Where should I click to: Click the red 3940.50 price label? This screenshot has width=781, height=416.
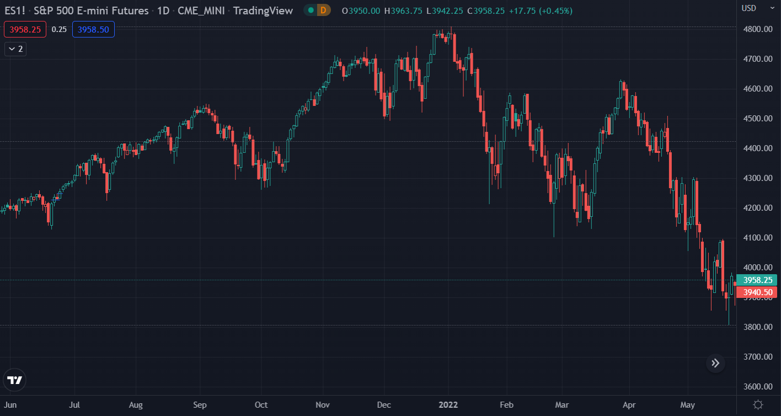[x=757, y=292]
